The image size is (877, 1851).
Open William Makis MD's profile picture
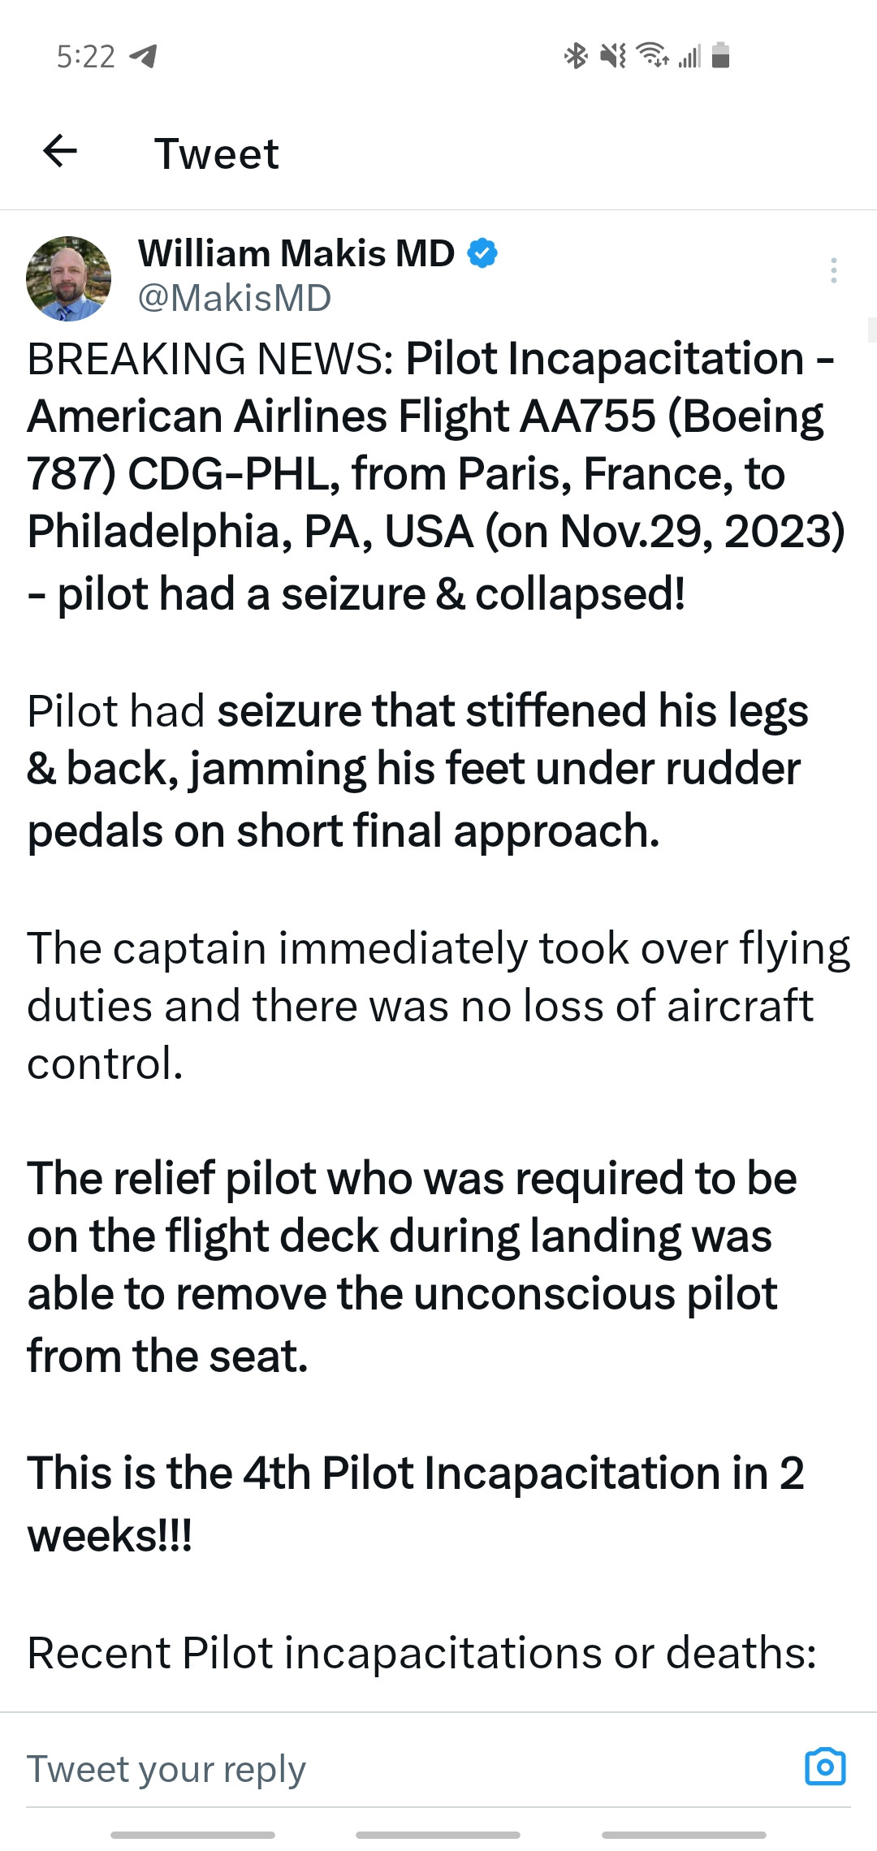[69, 278]
